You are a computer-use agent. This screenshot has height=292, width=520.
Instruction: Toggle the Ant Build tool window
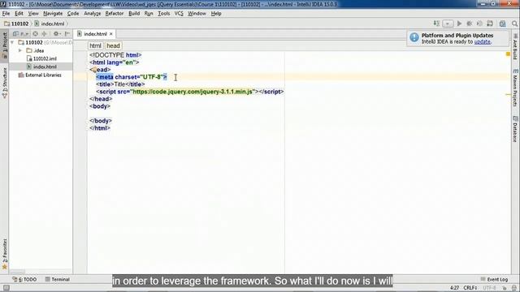click(515, 47)
